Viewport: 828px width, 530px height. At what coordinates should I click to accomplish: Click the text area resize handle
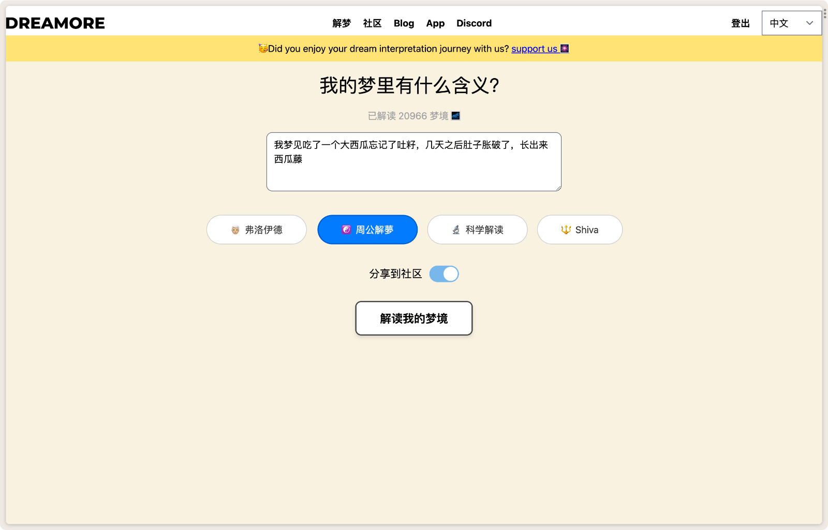(x=558, y=188)
